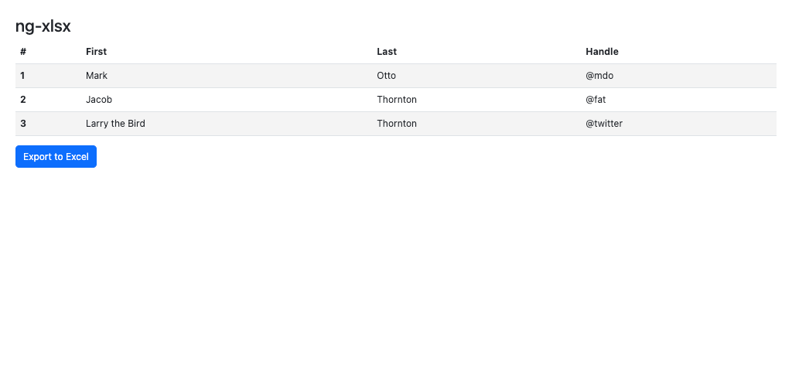Click row number 2 cell
792x378 pixels.
(x=23, y=100)
